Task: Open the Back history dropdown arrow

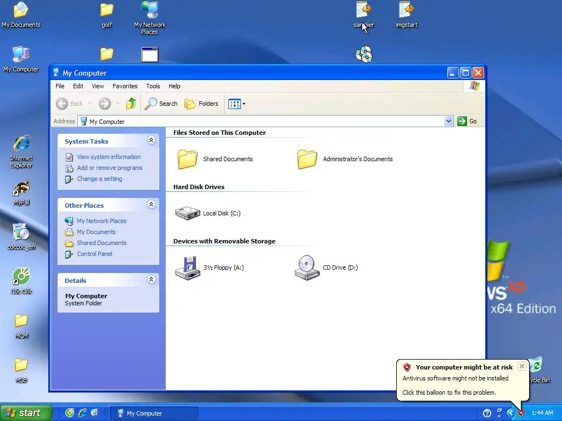Action: 89,104
